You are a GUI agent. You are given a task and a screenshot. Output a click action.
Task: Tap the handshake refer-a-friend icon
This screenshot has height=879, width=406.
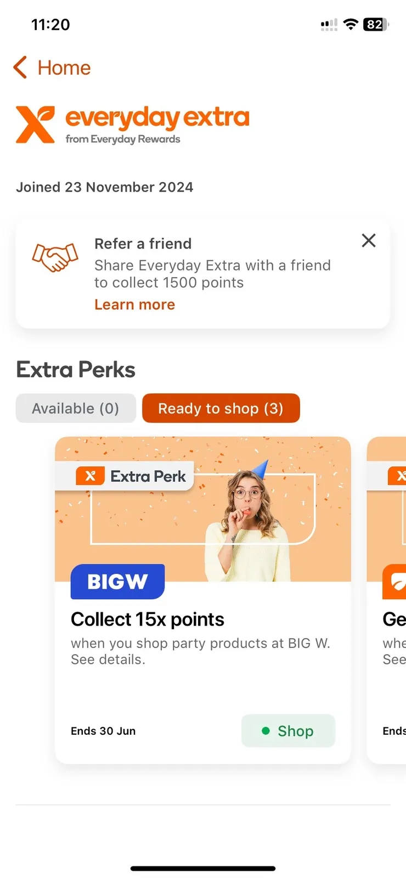55,257
